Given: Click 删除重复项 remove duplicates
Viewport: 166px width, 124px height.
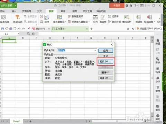Looking at the screenshot, I should [x=75, y=16].
